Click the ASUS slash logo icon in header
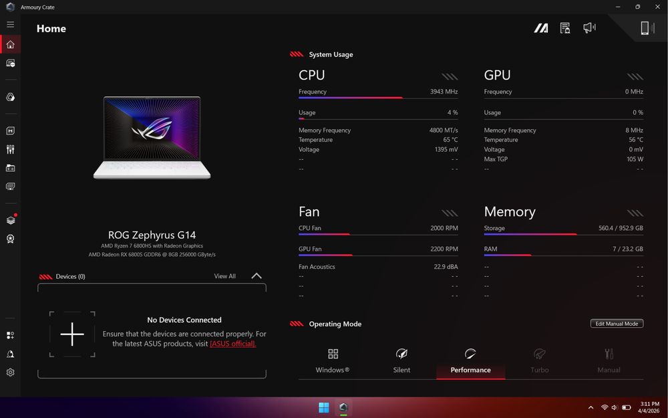Viewport: 668px width, 418px height. 541,28
